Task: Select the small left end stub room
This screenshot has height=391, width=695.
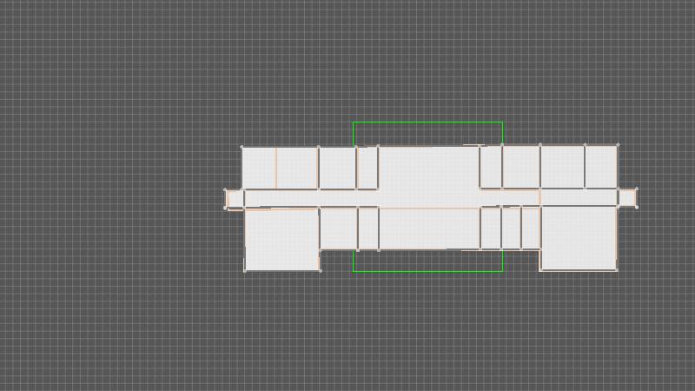Action: (x=235, y=199)
